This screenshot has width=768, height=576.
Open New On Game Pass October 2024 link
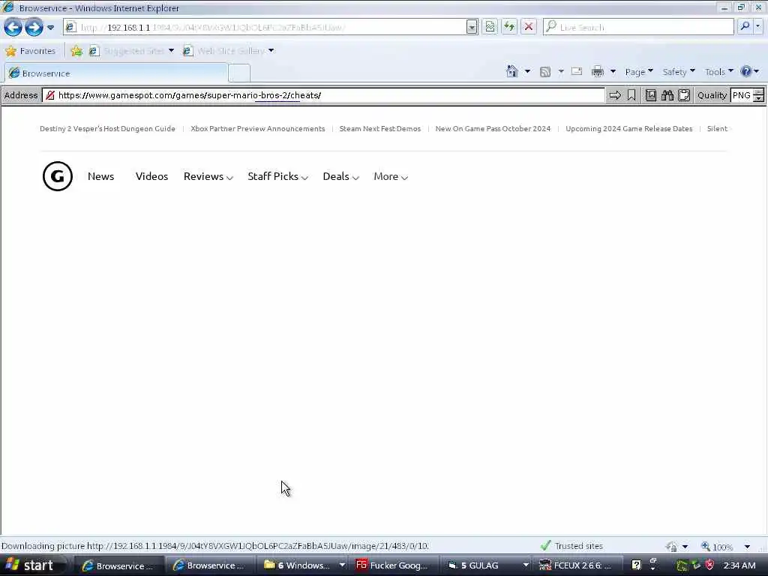pos(493,129)
